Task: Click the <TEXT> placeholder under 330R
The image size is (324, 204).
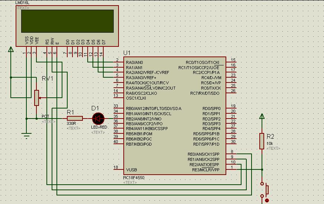Action: pos(74,128)
